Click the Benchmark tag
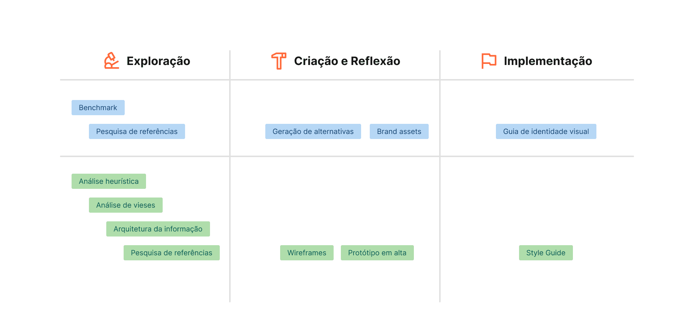The height and width of the screenshot is (334, 694). click(98, 108)
